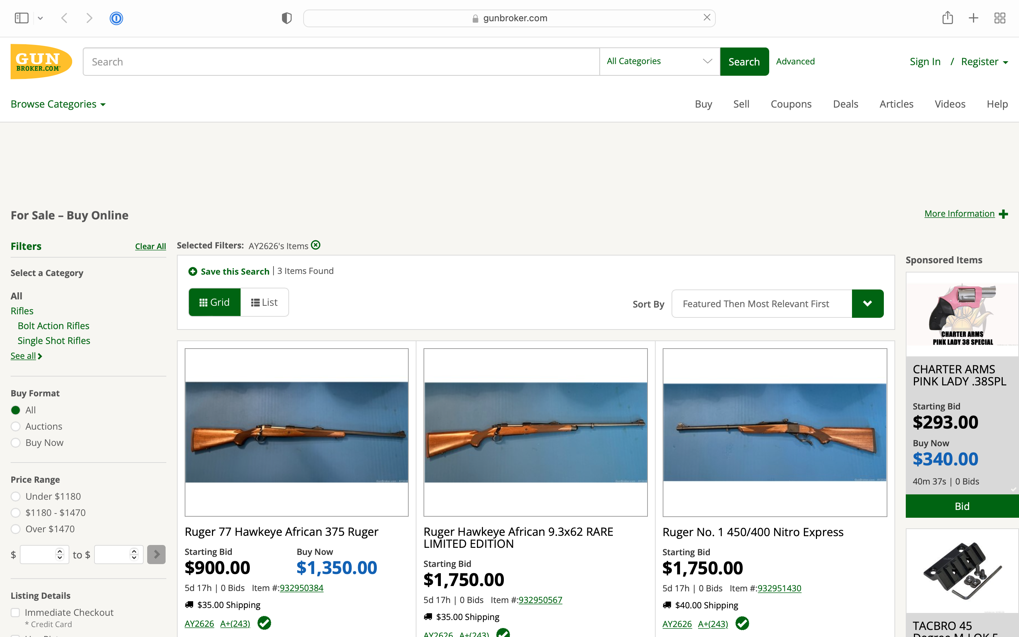Image resolution: width=1019 pixels, height=637 pixels.
Task: Click Bid on Charter Arms Pink Lady
Action: click(x=962, y=506)
